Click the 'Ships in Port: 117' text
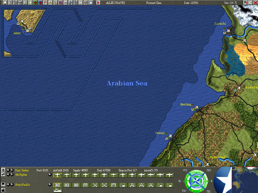The width and height of the screenshot is (258, 193). click(128, 170)
